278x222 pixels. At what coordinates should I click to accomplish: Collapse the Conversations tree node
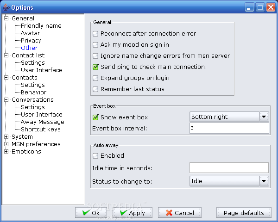click(6, 100)
